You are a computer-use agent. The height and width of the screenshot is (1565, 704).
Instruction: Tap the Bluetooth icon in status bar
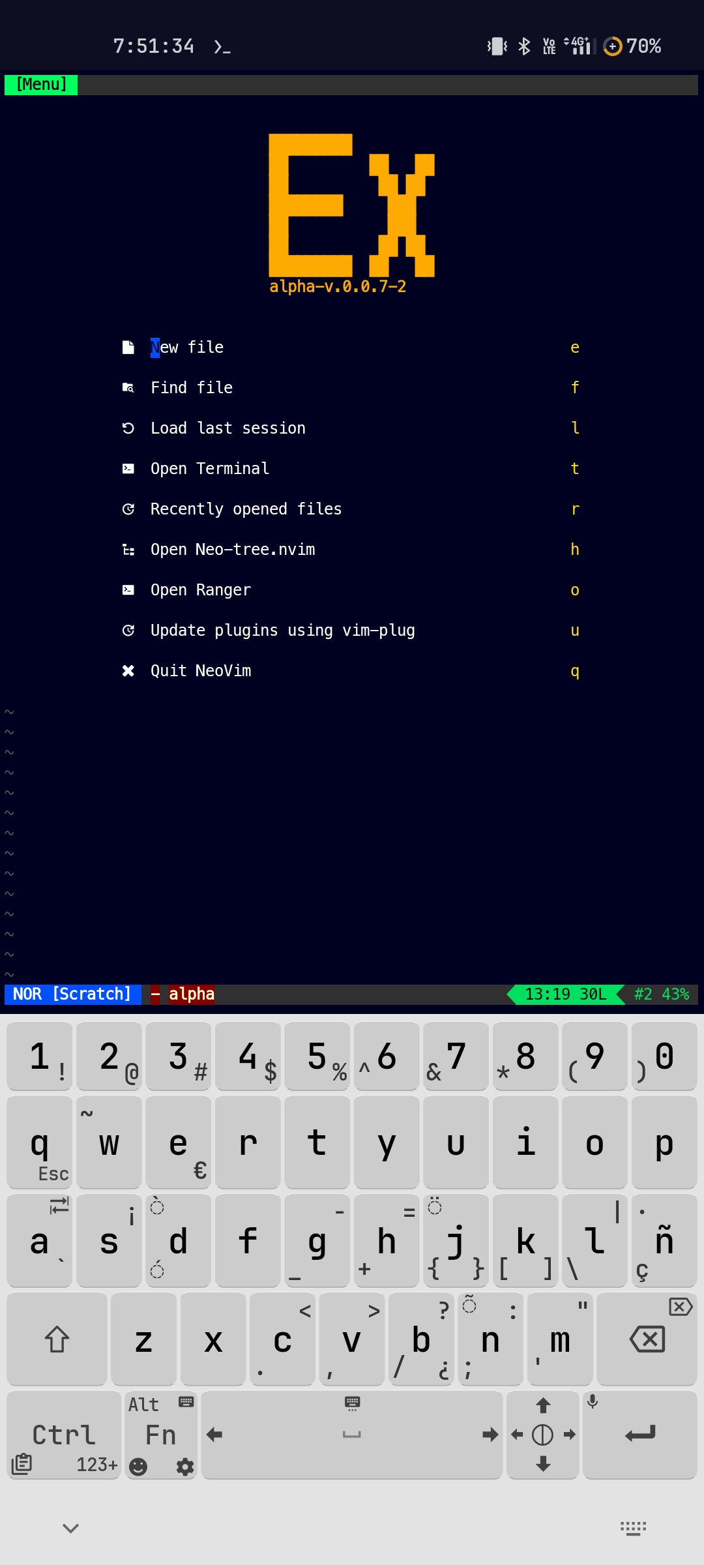[524, 46]
